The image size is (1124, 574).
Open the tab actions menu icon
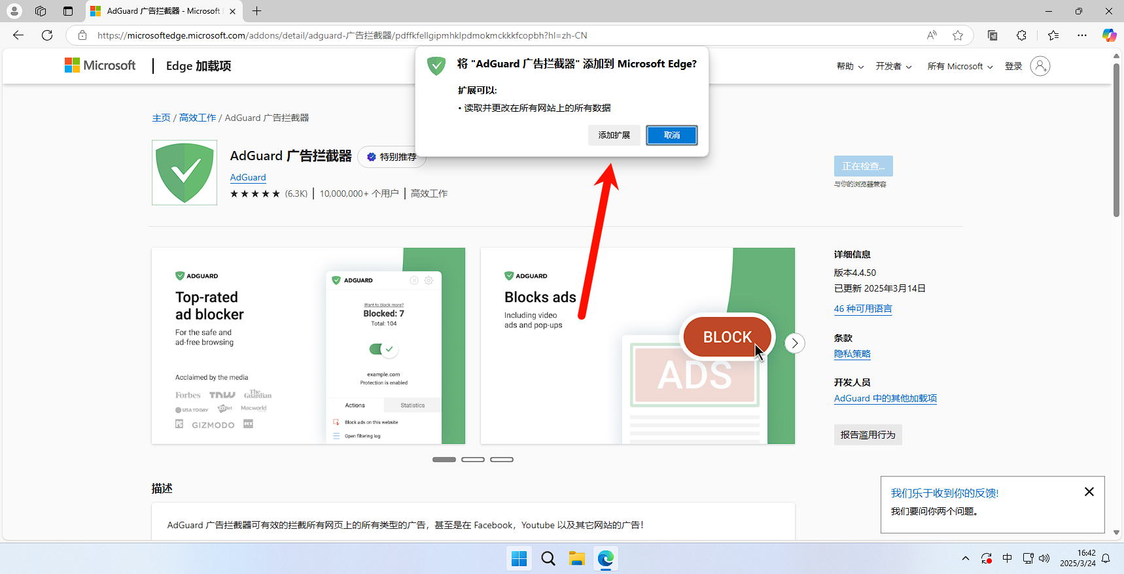[x=68, y=11]
